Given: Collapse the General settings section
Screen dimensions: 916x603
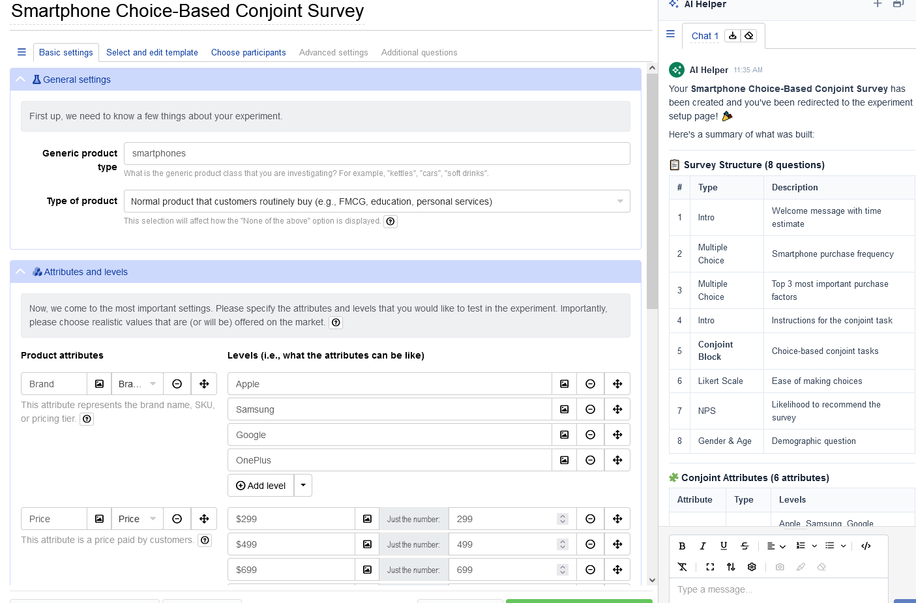Looking at the screenshot, I should (x=20, y=80).
